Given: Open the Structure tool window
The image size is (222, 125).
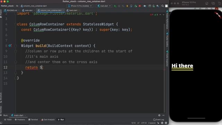Looking at the screenshot, I should 1,98.
